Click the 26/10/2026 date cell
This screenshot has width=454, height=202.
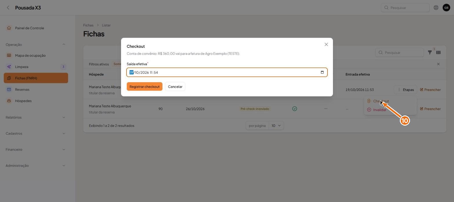click(195, 109)
